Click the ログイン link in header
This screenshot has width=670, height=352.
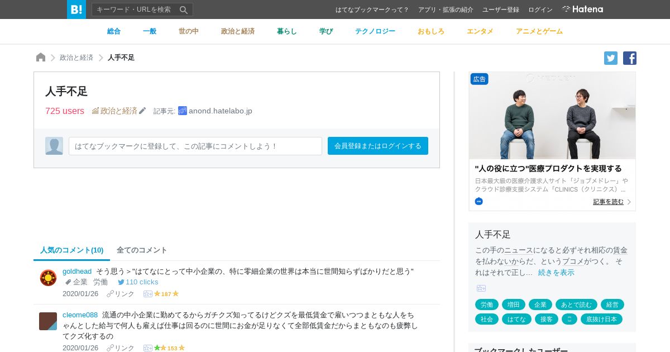[x=540, y=9]
